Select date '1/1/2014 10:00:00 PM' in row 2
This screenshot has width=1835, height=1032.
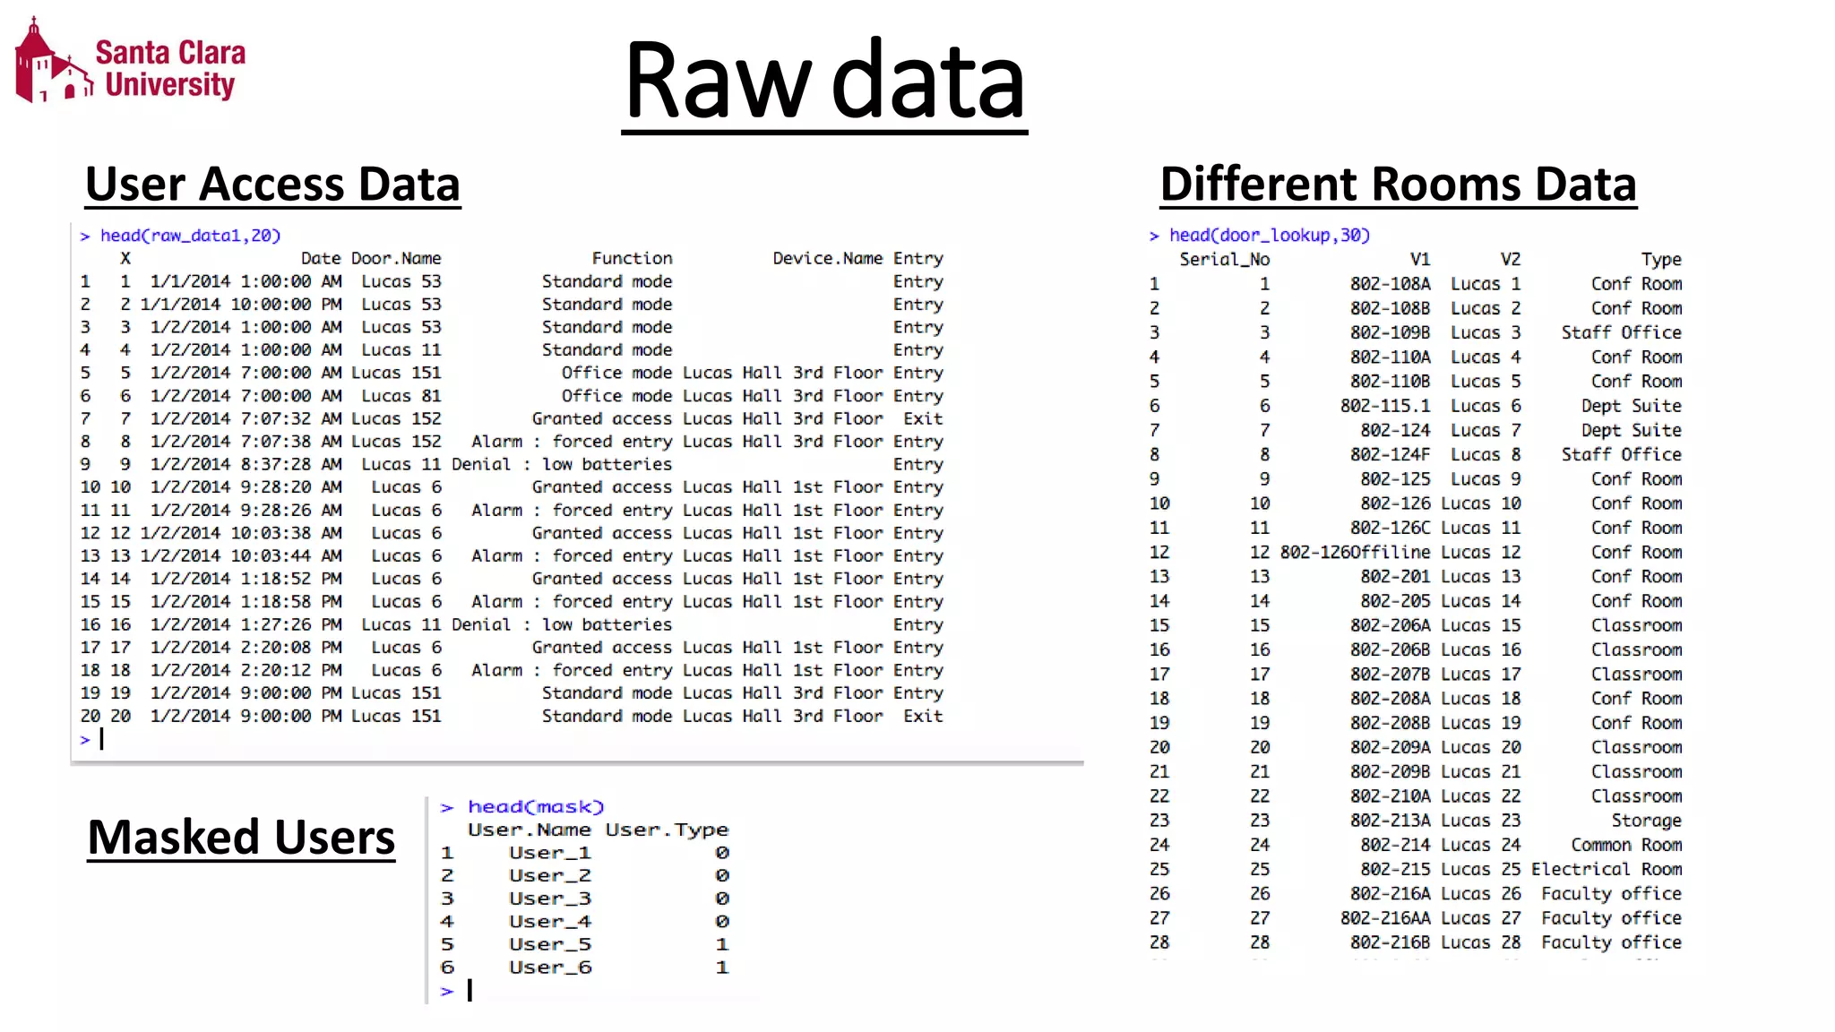[x=241, y=305]
